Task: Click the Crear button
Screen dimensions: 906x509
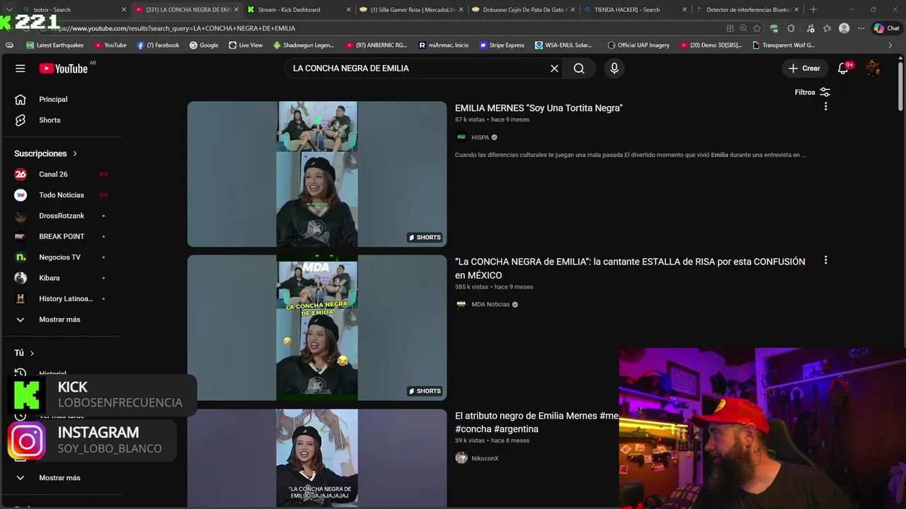Action: (x=804, y=69)
